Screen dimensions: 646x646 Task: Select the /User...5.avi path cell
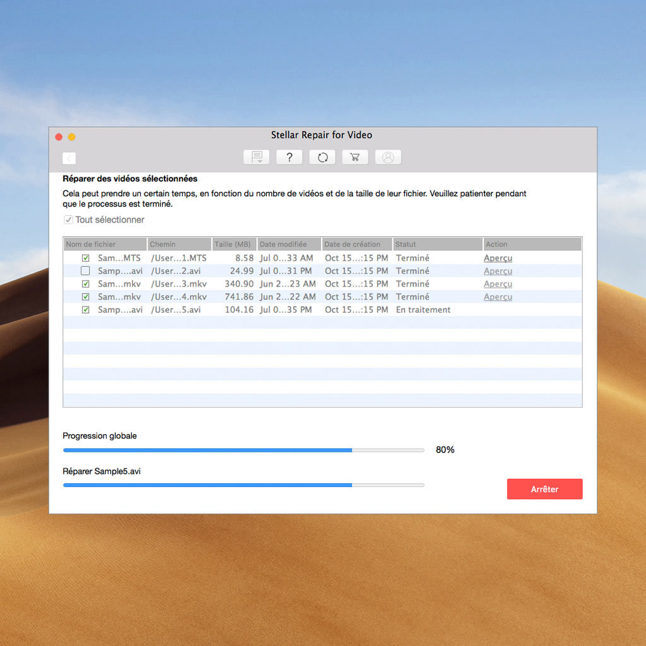click(176, 309)
